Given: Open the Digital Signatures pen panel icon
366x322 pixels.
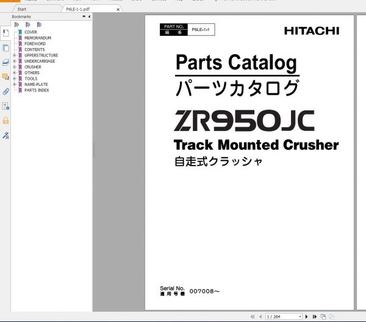Looking at the screenshot, I should 5,135.
